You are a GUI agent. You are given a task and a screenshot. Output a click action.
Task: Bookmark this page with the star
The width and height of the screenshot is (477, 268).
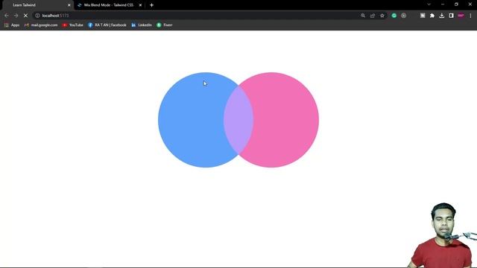tap(382, 16)
